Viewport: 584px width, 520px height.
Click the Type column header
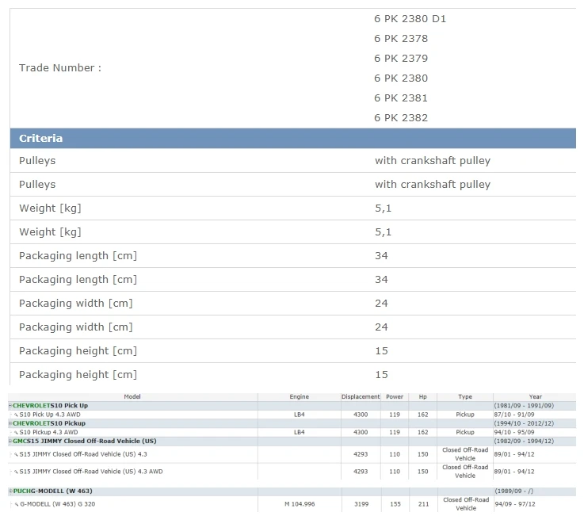click(465, 397)
